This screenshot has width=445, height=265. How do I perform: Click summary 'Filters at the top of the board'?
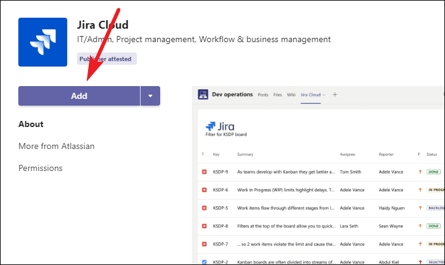click(286, 226)
